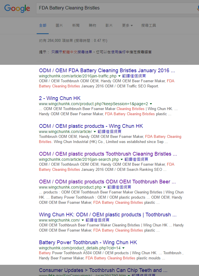Click 翻譯這個網頁 for 2016jan-search.php result

136,159
